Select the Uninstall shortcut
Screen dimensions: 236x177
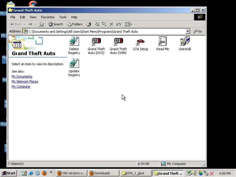pyautogui.click(x=185, y=44)
